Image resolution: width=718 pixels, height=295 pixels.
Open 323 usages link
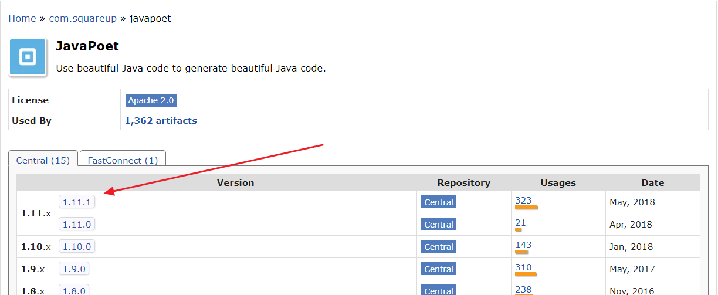(523, 200)
